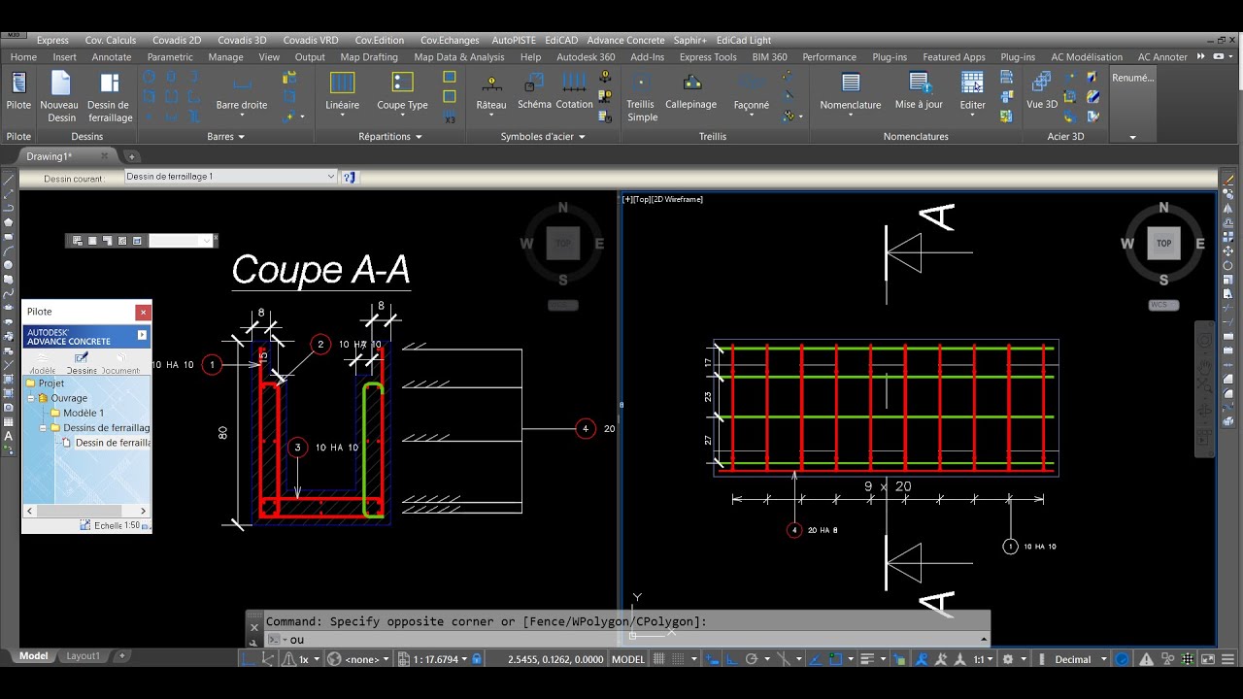This screenshot has height=699, width=1243.
Task: Close the Pilote panel
Action: [143, 312]
